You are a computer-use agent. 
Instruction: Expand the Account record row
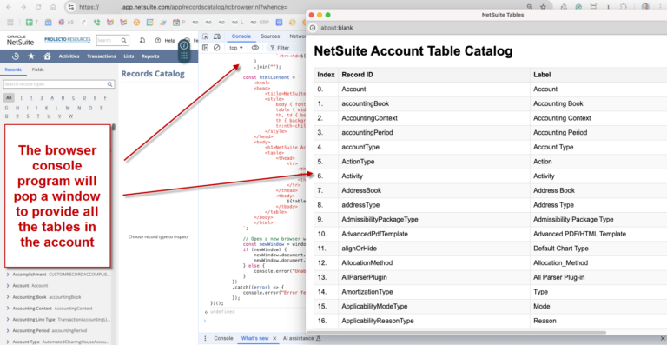(8, 285)
